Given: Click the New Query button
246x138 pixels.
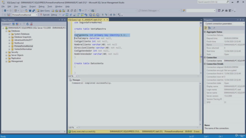Looking at the screenshot, I should (43, 11).
